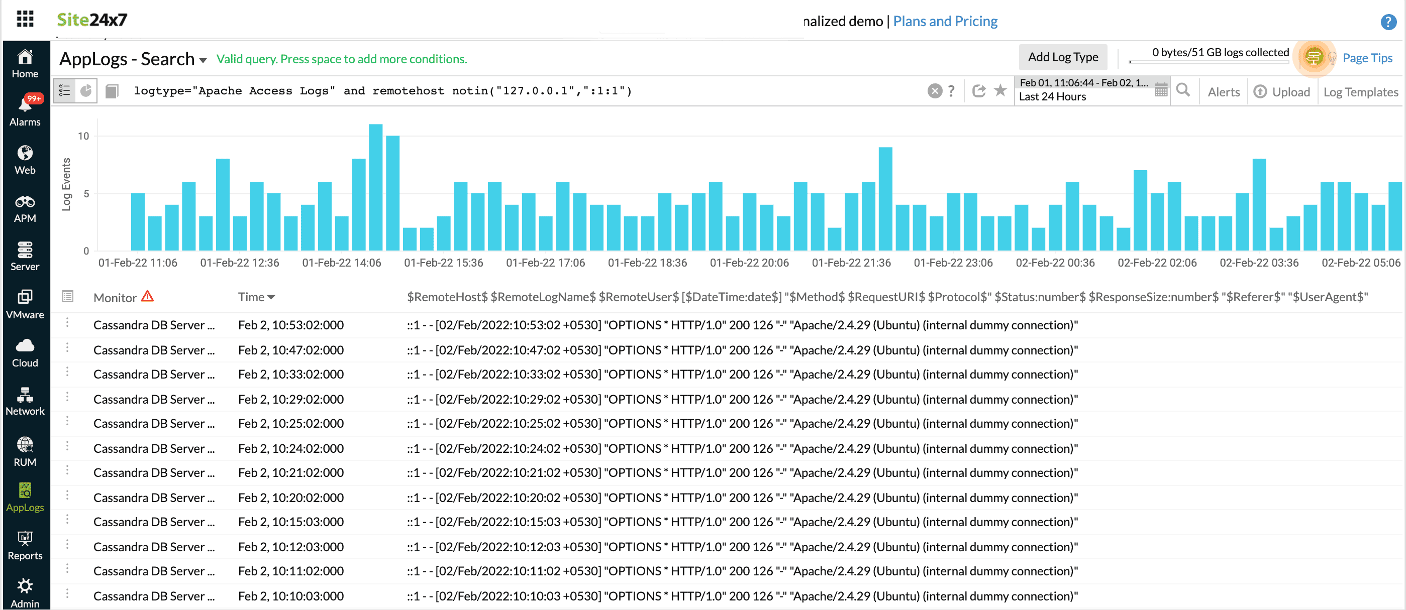1406x610 pixels.
Task: Switch to list results view
Action: 65,90
